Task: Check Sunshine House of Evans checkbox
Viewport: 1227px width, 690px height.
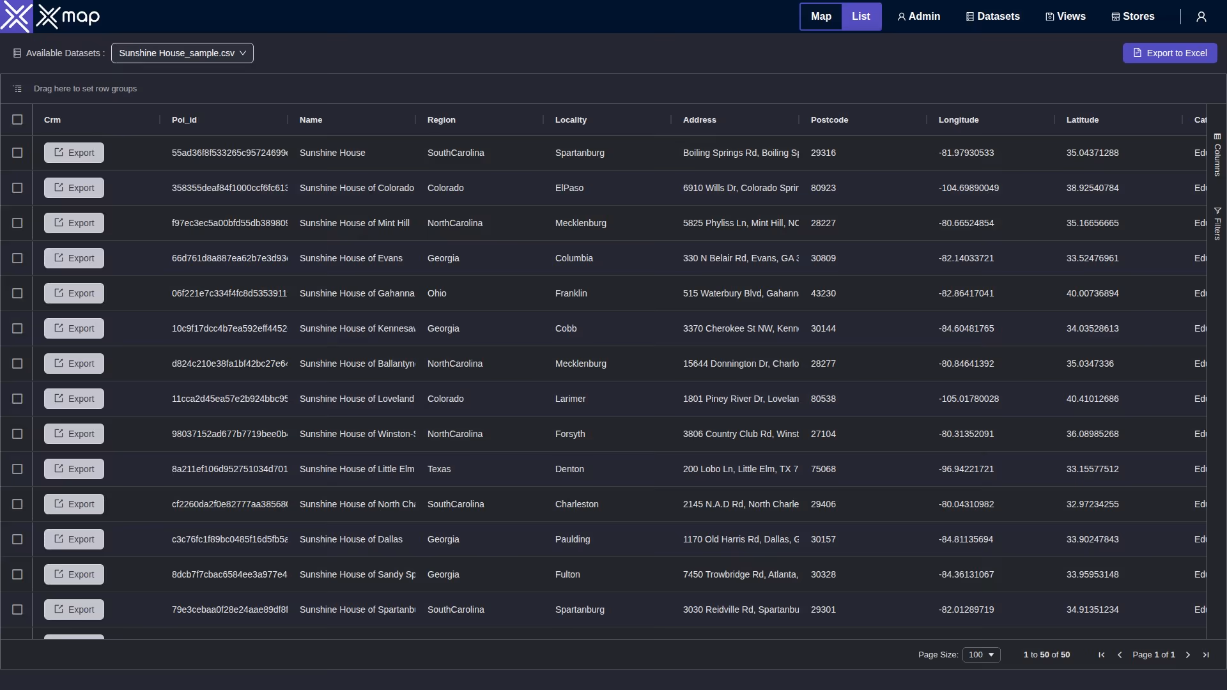Action: [17, 258]
